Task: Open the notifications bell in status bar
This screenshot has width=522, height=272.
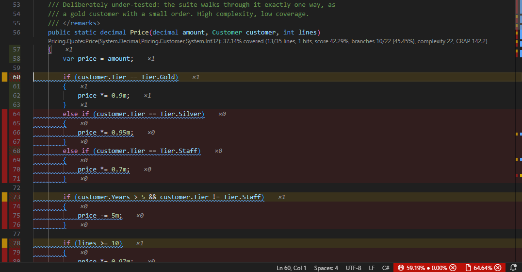Action: click(513, 268)
